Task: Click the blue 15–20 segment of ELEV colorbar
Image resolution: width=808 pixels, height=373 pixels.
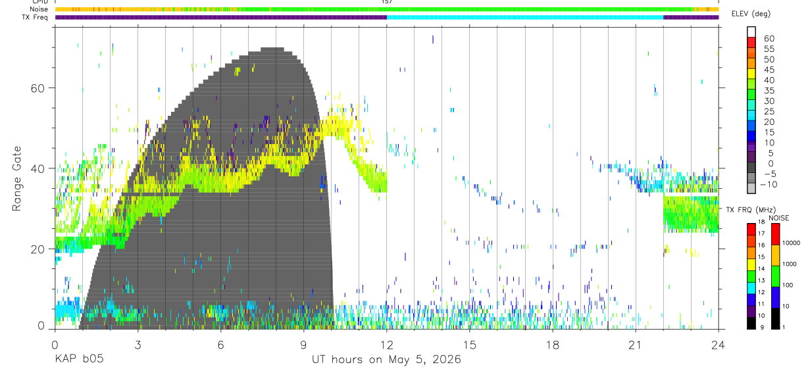Action: [x=751, y=126]
